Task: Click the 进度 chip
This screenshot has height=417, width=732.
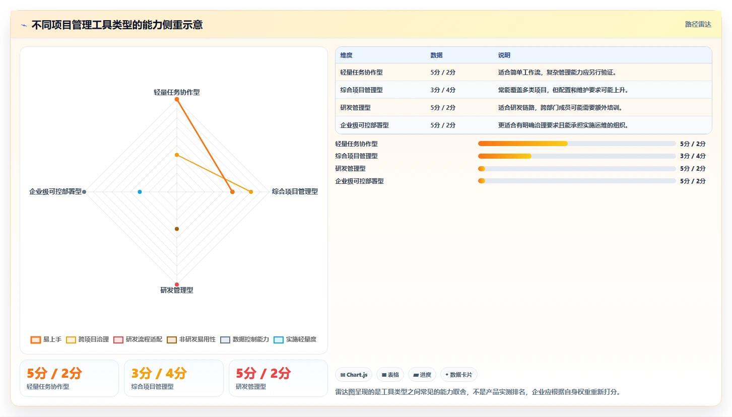Action: coord(422,375)
